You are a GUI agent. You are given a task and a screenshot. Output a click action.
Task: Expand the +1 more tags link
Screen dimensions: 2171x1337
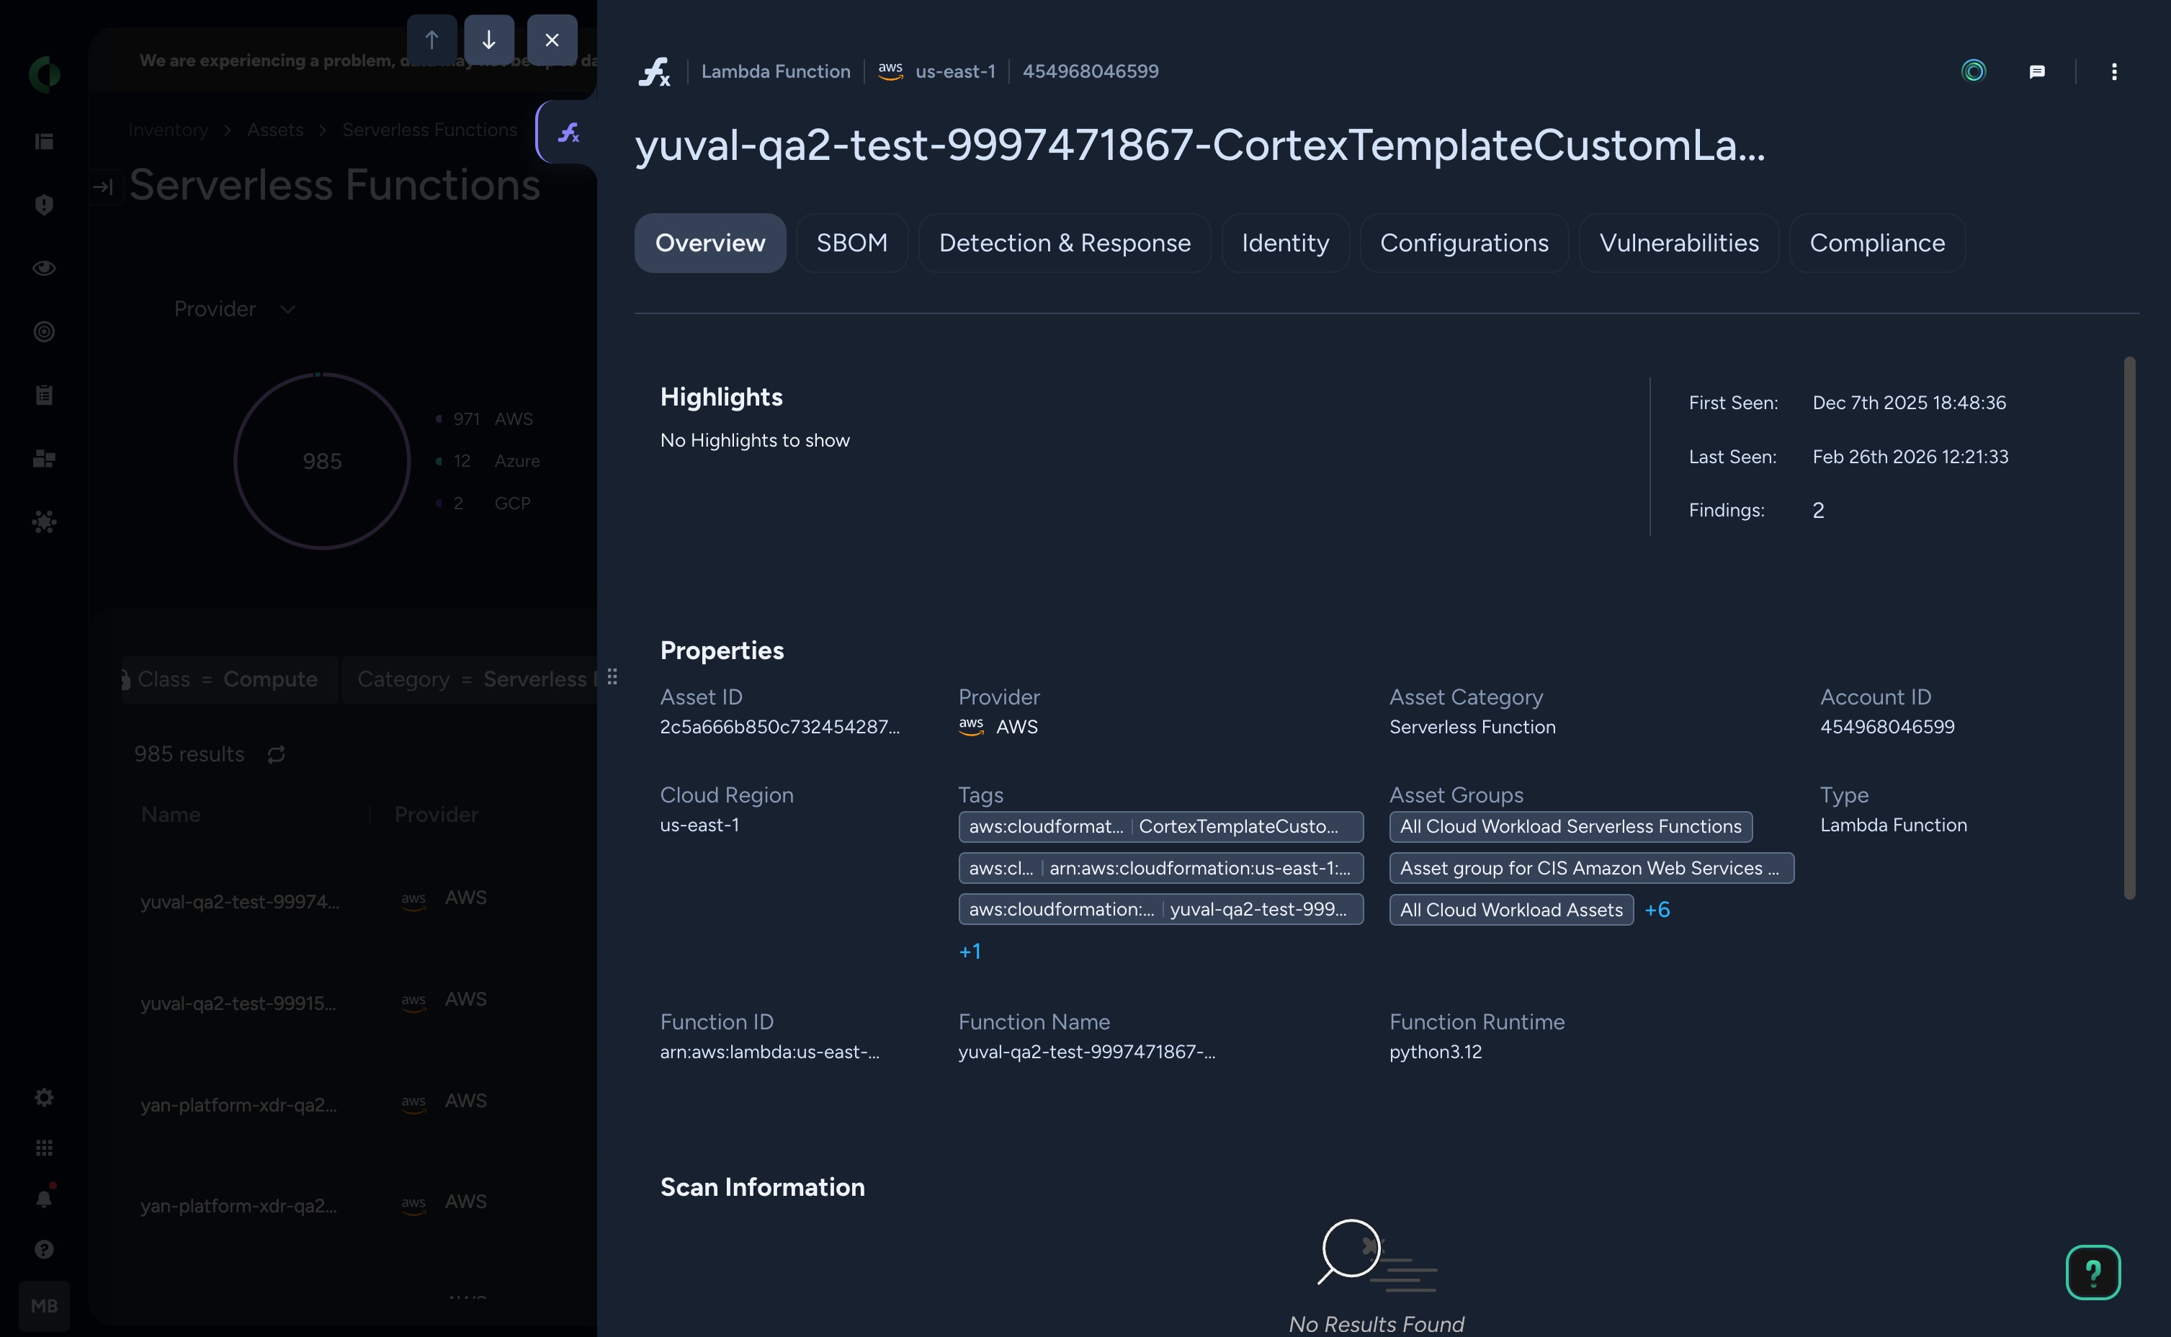[x=970, y=952]
